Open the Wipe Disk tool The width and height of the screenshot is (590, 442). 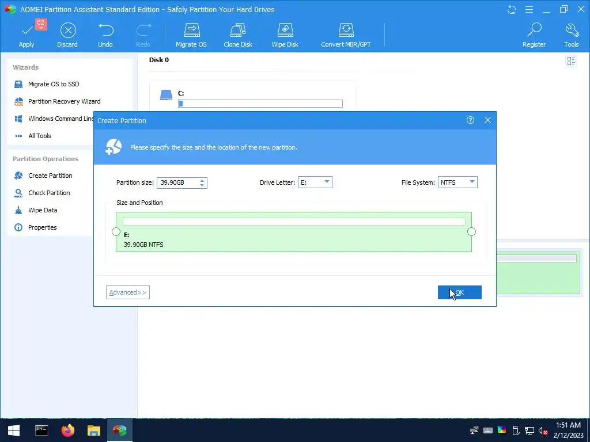pos(285,35)
